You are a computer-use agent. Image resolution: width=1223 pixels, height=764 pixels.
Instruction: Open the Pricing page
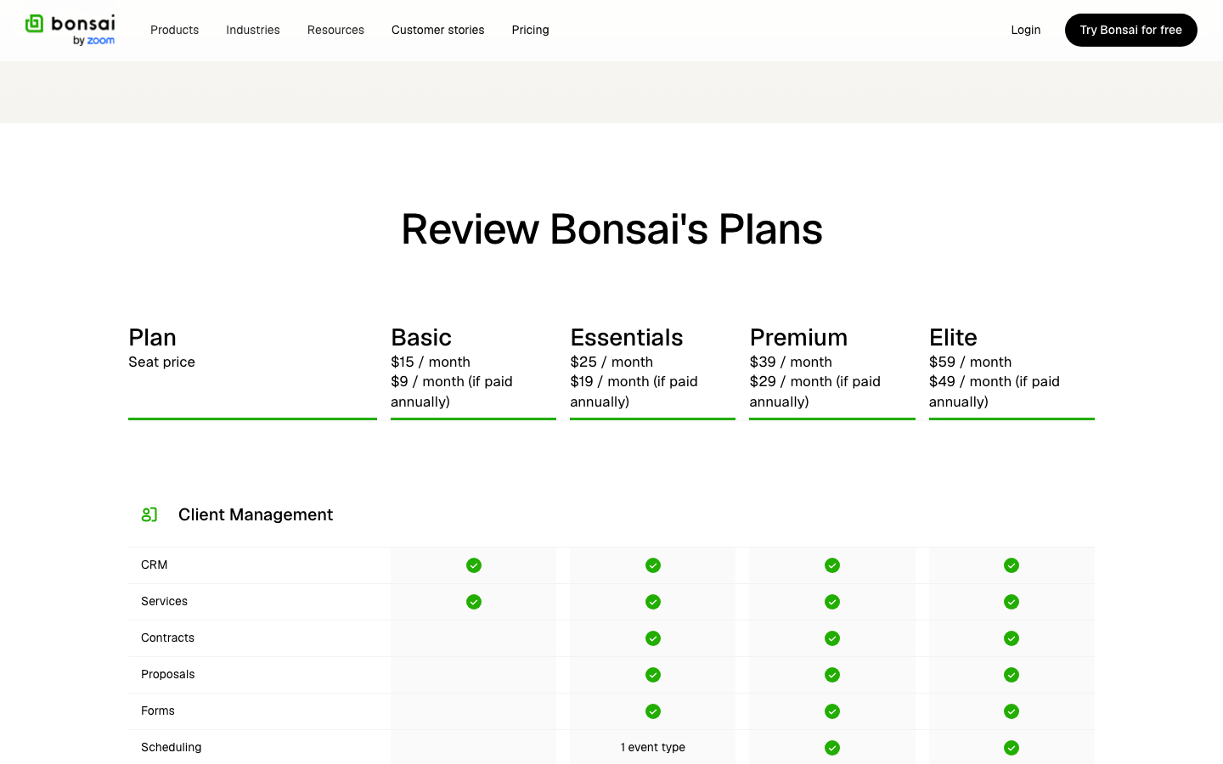531,30
